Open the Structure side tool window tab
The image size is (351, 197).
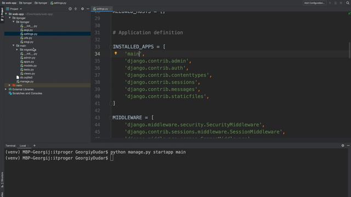click(2, 179)
